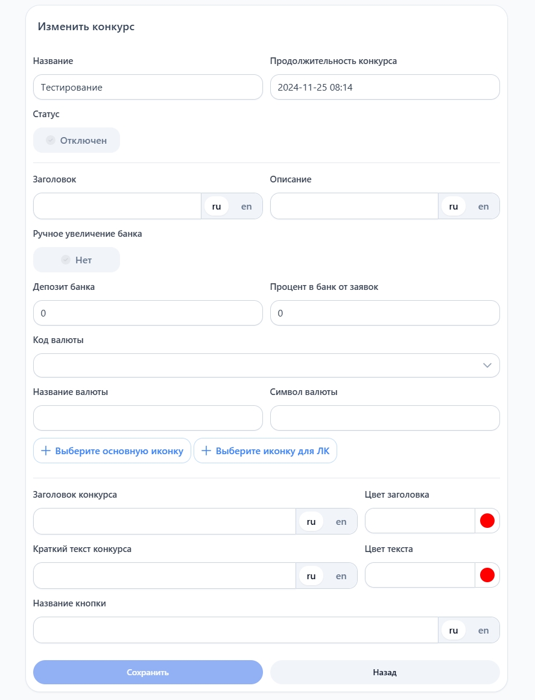Click checkmark icon in Отключен status
The width and height of the screenshot is (535, 700).
51,140
